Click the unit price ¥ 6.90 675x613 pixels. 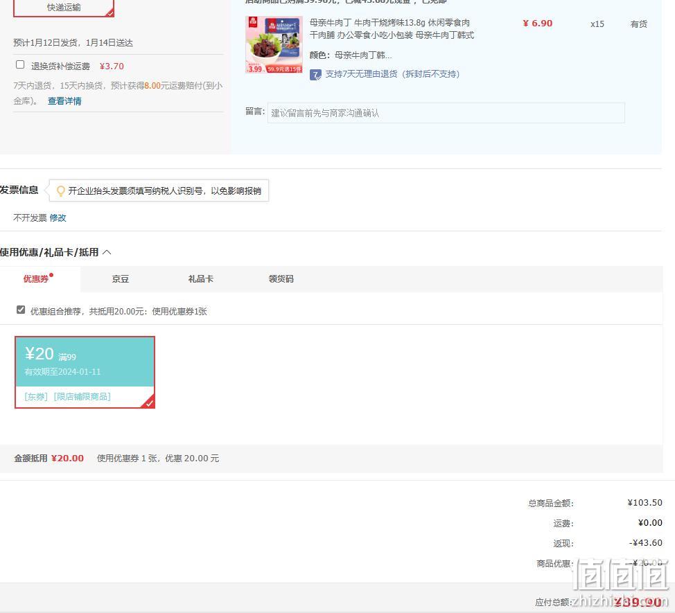(x=538, y=24)
